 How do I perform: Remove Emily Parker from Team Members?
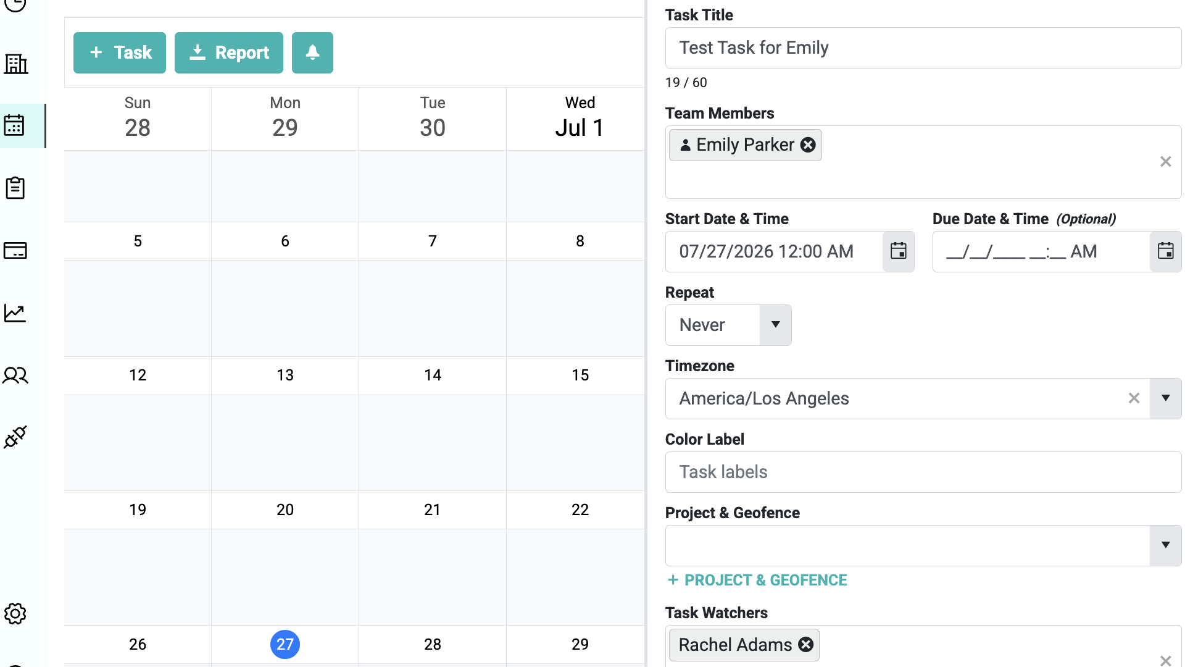click(x=808, y=145)
